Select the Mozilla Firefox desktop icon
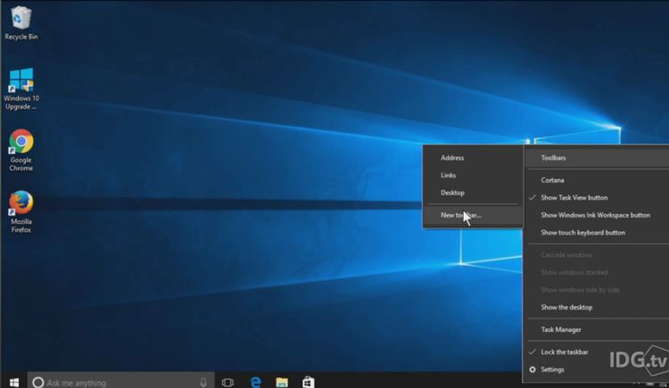Screen dimensions: 669x388 (x=21, y=211)
